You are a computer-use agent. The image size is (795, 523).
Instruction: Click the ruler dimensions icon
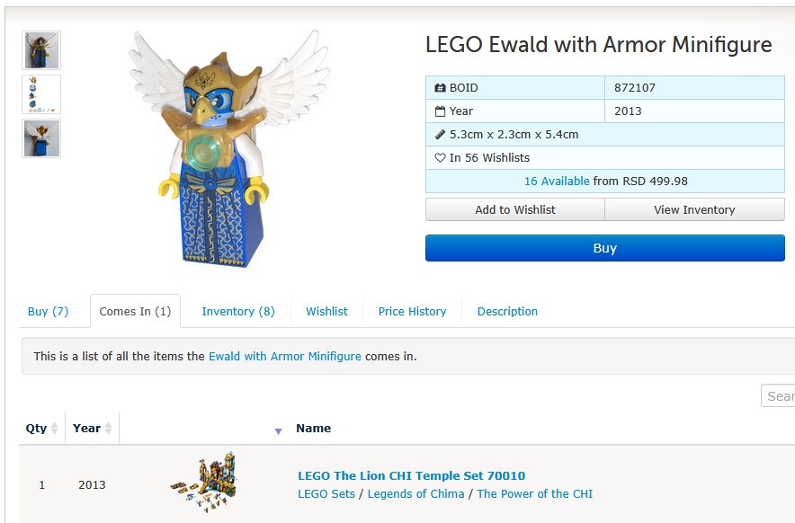pos(440,135)
